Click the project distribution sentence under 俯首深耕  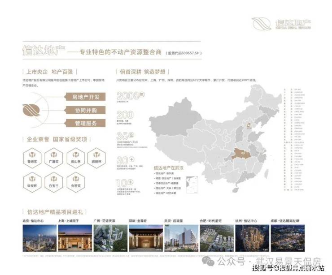(x=186, y=80)
